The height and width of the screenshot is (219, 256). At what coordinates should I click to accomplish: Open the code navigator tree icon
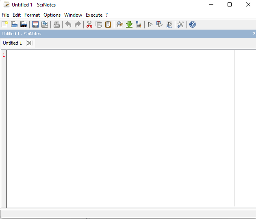(x=139, y=24)
